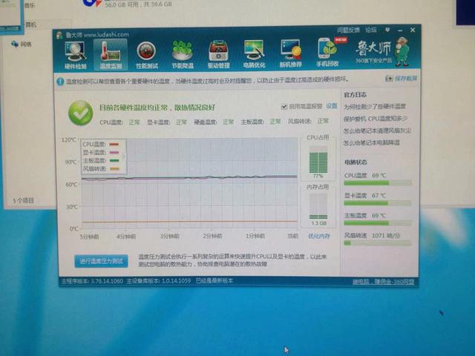Click the CPU占用 77% usage meter
475x356 pixels.
[318, 159]
